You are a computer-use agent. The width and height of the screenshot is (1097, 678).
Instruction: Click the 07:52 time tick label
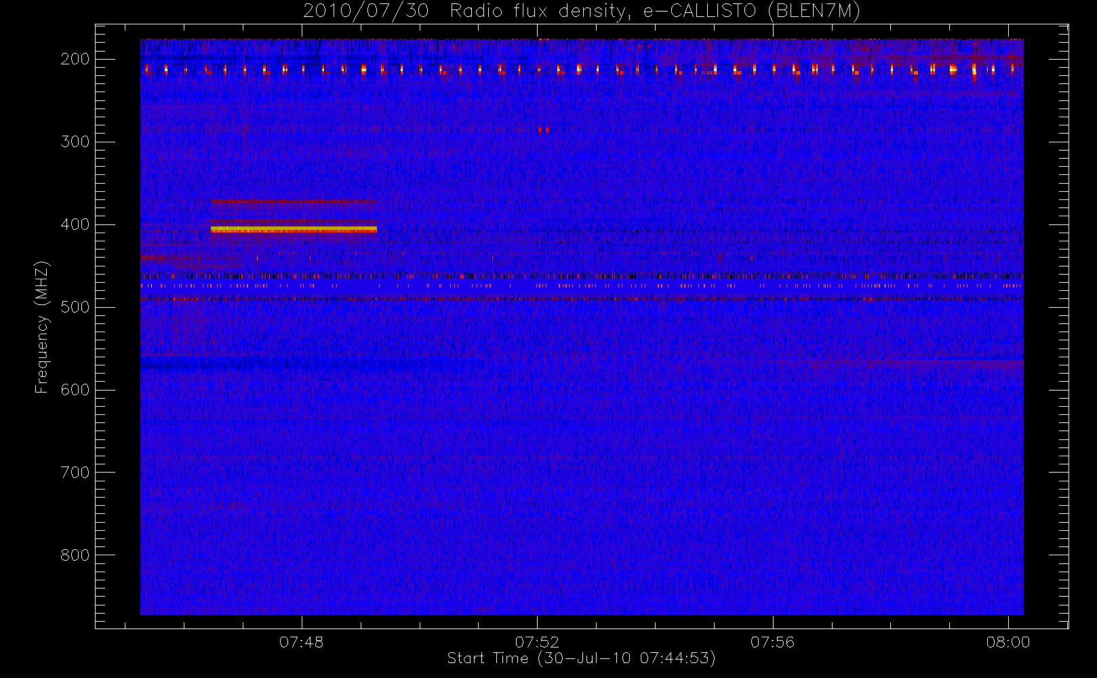[537, 642]
